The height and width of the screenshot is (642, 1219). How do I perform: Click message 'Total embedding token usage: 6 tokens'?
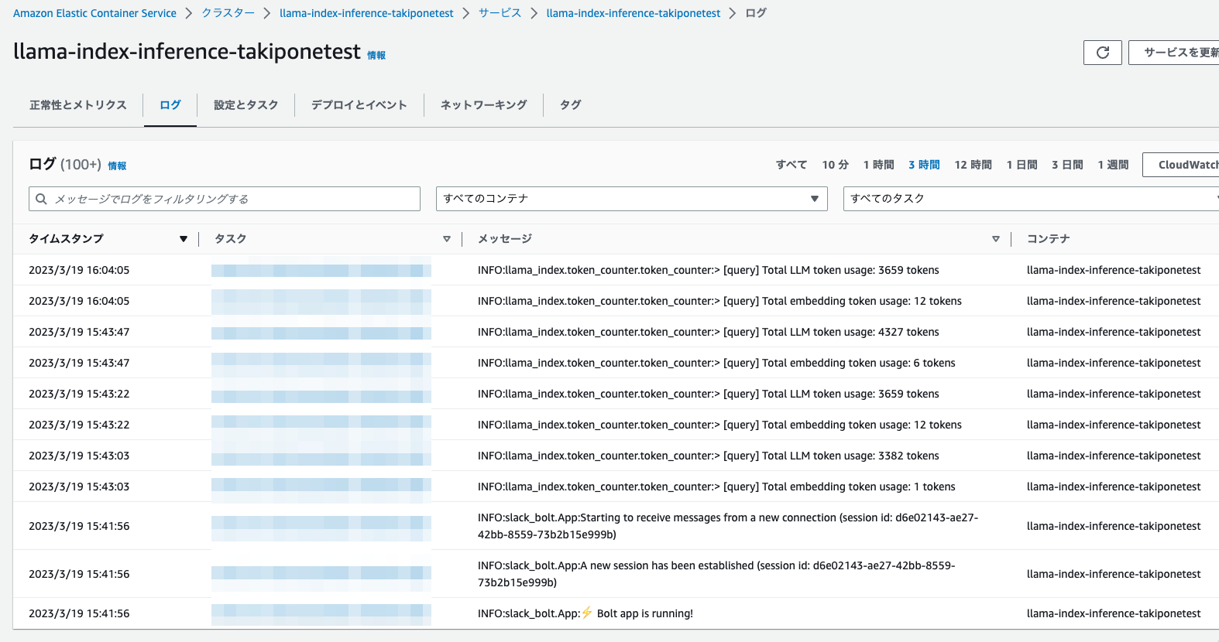tap(716, 363)
